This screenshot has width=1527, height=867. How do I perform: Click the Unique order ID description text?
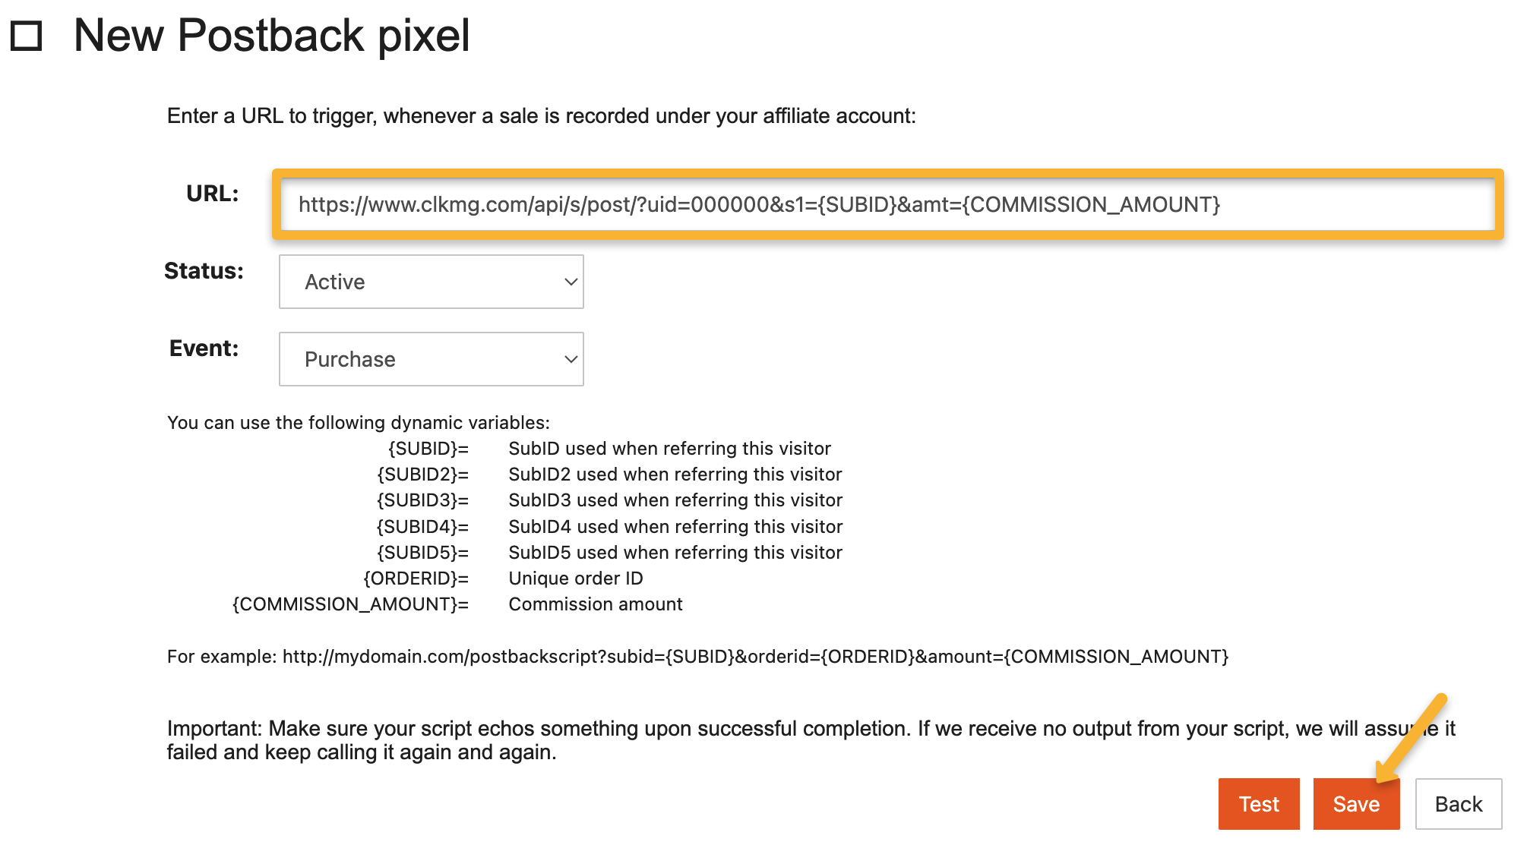575,579
